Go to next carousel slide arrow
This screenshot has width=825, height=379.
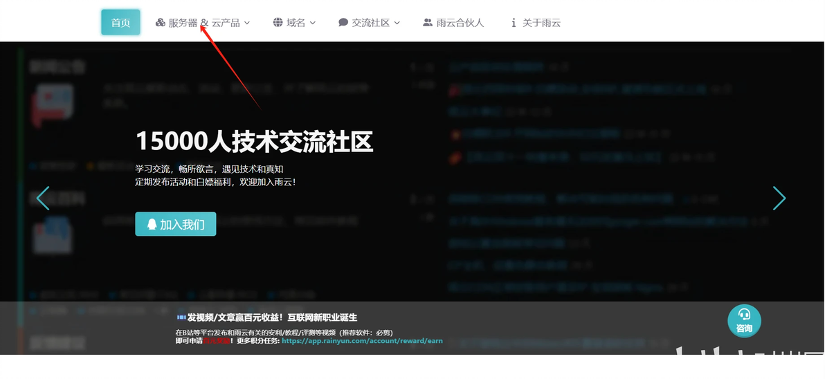pyautogui.click(x=779, y=198)
